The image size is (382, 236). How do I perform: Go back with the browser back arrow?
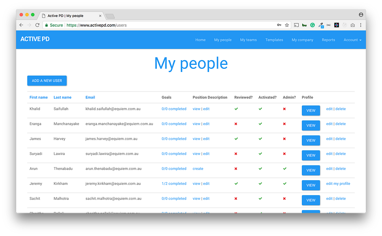[x=21, y=25]
